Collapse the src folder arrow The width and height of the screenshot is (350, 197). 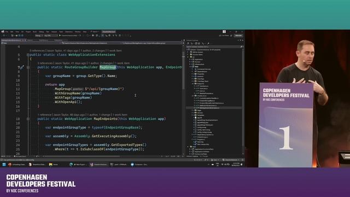tap(188, 57)
